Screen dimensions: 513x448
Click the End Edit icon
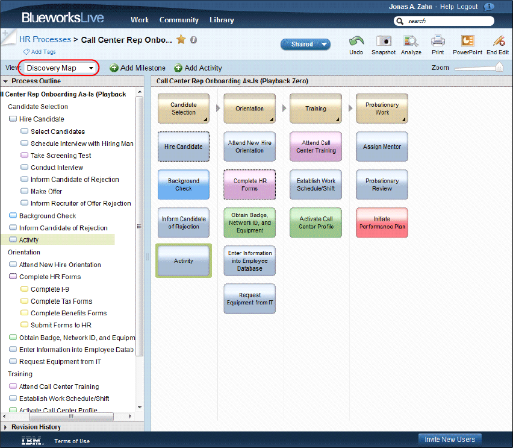(499, 41)
